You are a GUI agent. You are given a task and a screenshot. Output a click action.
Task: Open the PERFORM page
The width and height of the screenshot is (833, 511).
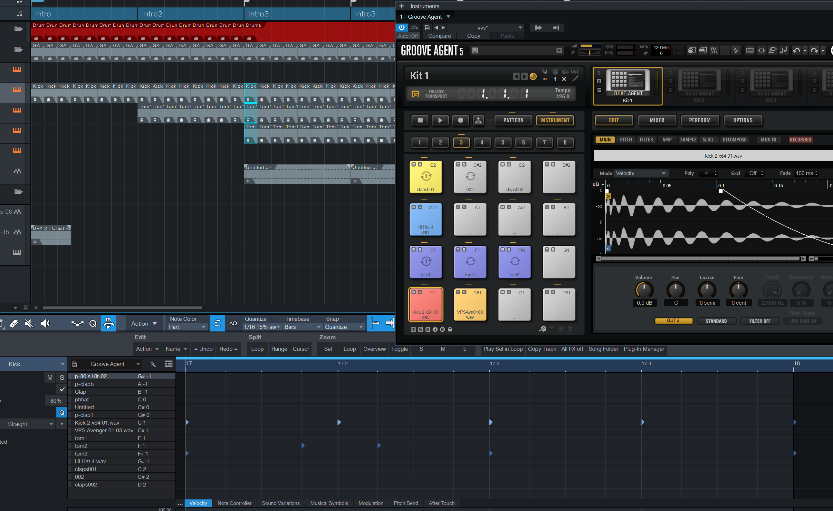[700, 120]
